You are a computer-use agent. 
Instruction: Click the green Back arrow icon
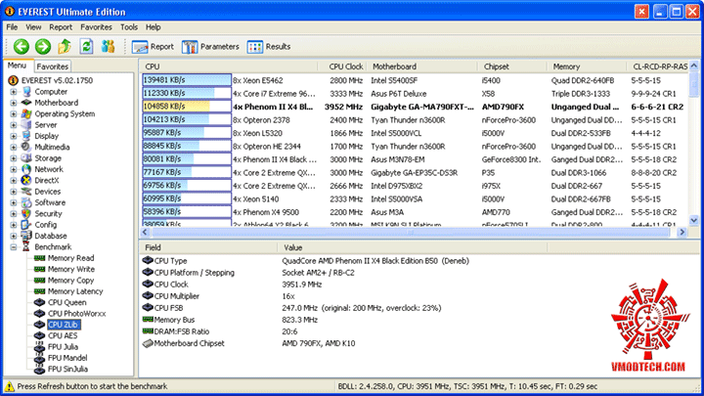(x=22, y=47)
